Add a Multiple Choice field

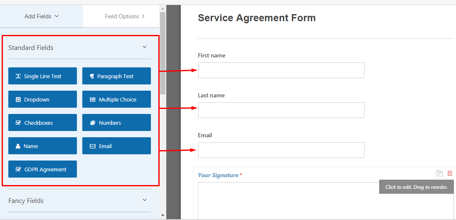116,99
